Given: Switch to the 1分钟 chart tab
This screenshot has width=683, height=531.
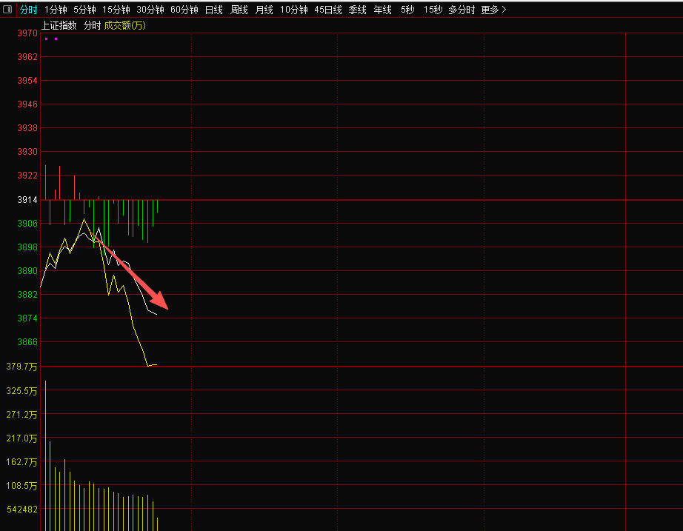Looking at the screenshot, I should pos(56,10).
